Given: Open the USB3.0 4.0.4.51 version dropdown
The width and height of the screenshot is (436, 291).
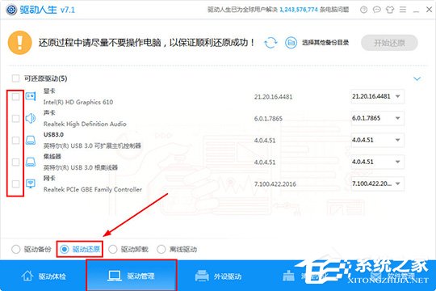Looking at the screenshot, I should (377, 140).
